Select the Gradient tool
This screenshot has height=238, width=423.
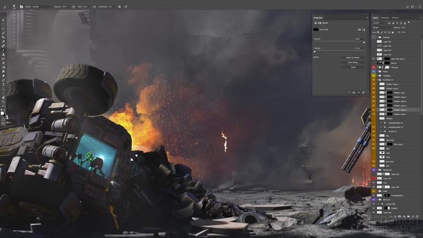[x=3, y=68]
